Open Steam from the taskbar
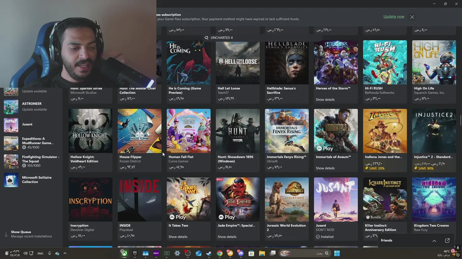The image size is (462, 259). click(209, 253)
